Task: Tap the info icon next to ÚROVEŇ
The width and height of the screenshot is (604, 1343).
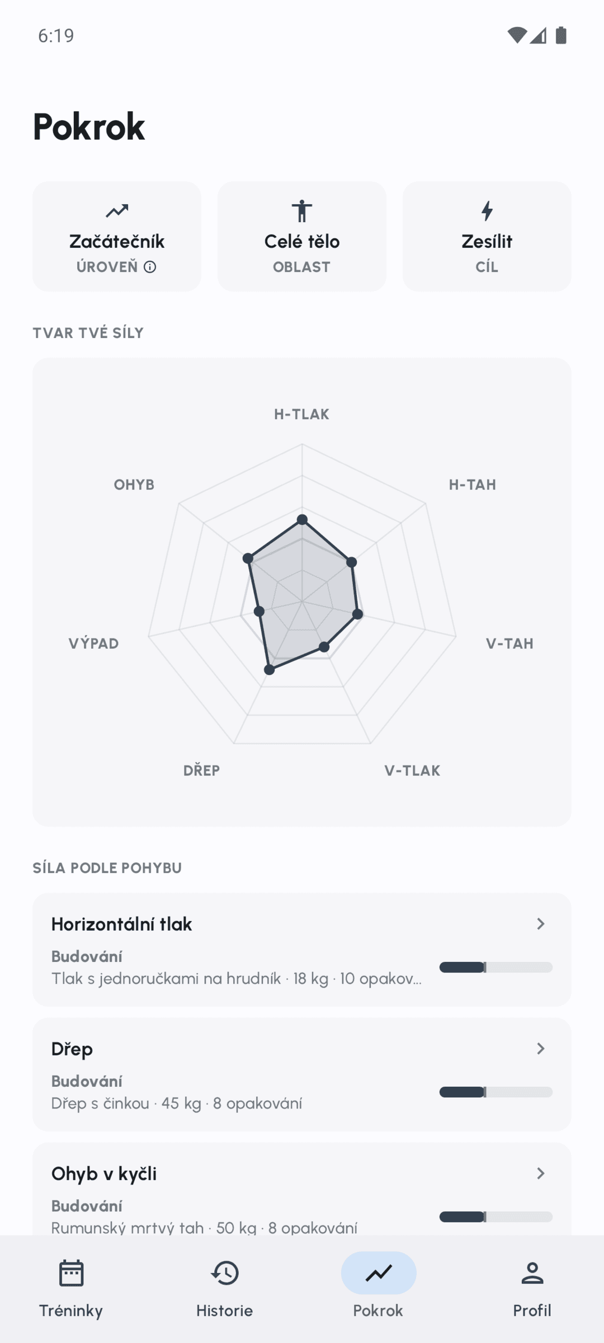Action: pyautogui.click(x=150, y=267)
